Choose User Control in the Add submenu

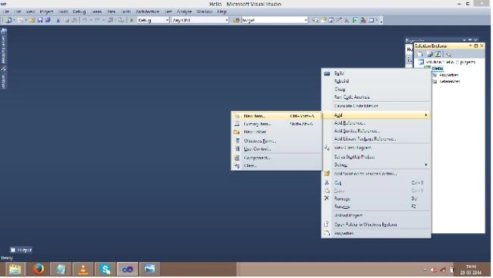(x=276, y=149)
